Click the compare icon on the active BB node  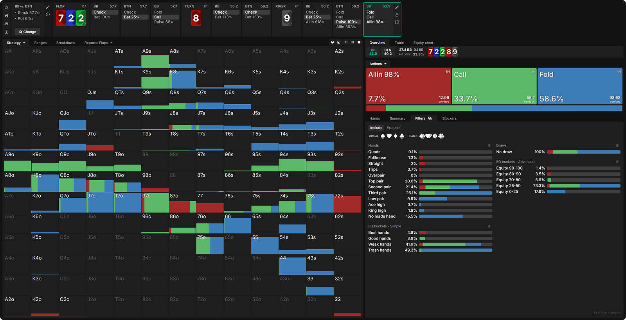(397, 22)
